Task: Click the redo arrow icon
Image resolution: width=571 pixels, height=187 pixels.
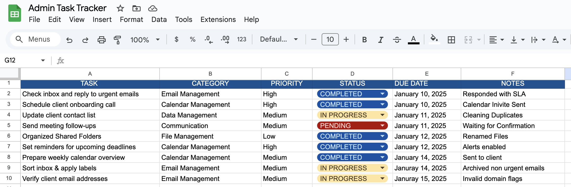Action: pos(85,40)
